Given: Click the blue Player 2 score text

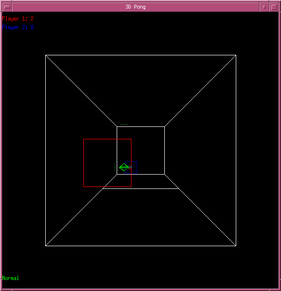Looking at the screenshot, I should (18, 27).
